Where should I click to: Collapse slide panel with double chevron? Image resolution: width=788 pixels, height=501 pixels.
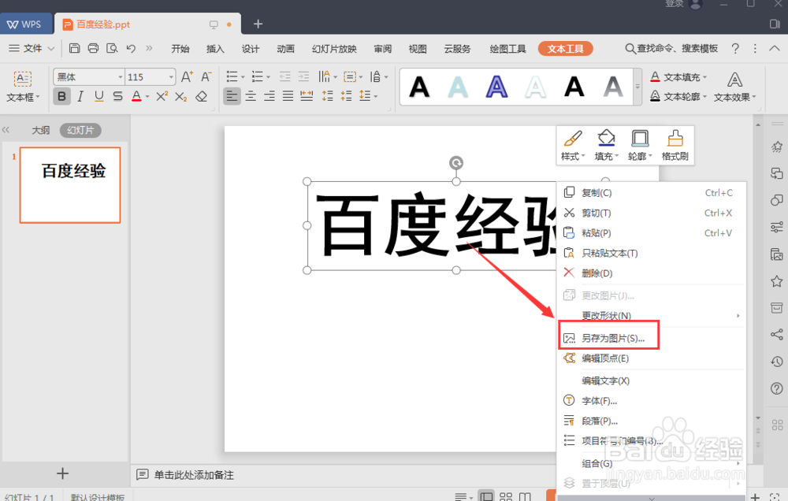(x=6, y=130)
